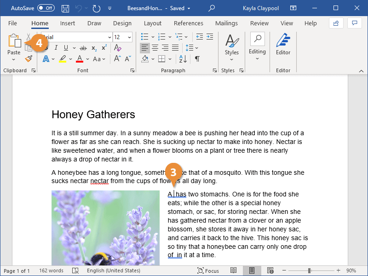
Task: Switch to Read Mode view
Action: (234, 270)
